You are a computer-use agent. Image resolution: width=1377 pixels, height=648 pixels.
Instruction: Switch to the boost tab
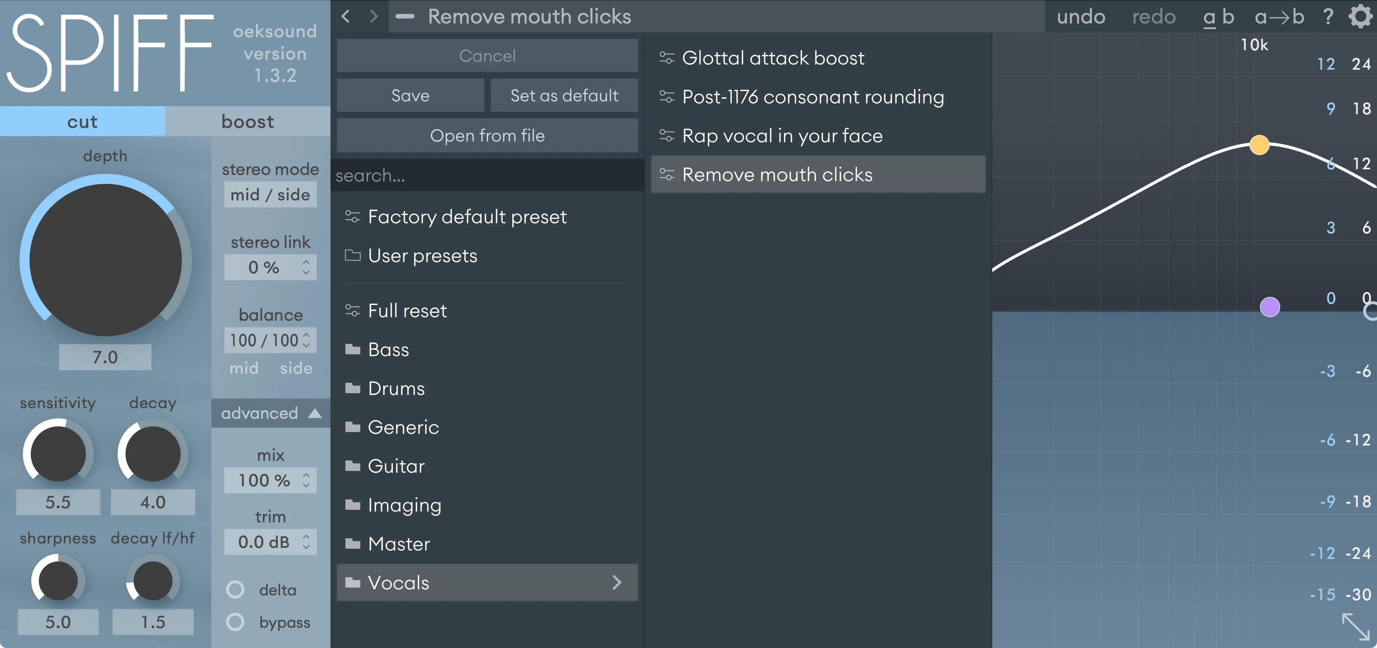coord(247,122)
